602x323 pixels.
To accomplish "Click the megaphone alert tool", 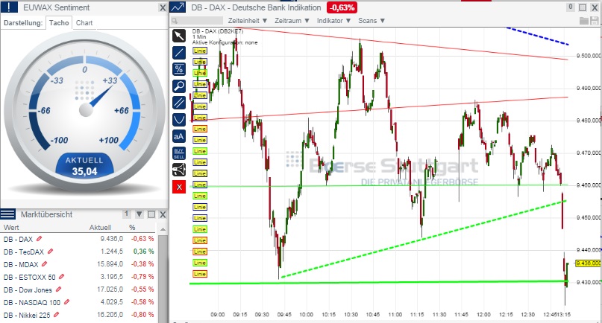I will tap(179, 170).
